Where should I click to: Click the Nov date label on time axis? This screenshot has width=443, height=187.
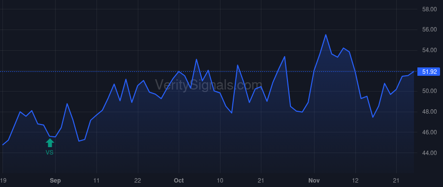[314, 181]
